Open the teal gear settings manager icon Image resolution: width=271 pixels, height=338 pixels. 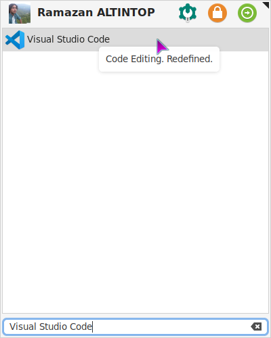188,13
